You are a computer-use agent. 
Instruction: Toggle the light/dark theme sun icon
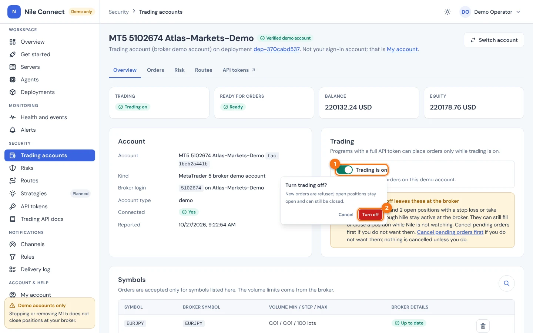click(x=447, y=12)
